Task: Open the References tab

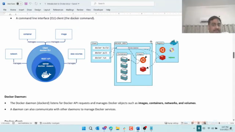Action: [x=58, y=10]
